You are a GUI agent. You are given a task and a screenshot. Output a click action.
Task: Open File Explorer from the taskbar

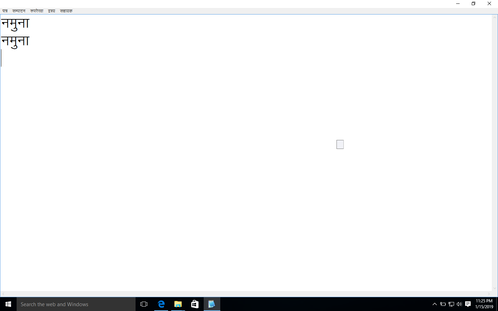(x=178, y=304)
